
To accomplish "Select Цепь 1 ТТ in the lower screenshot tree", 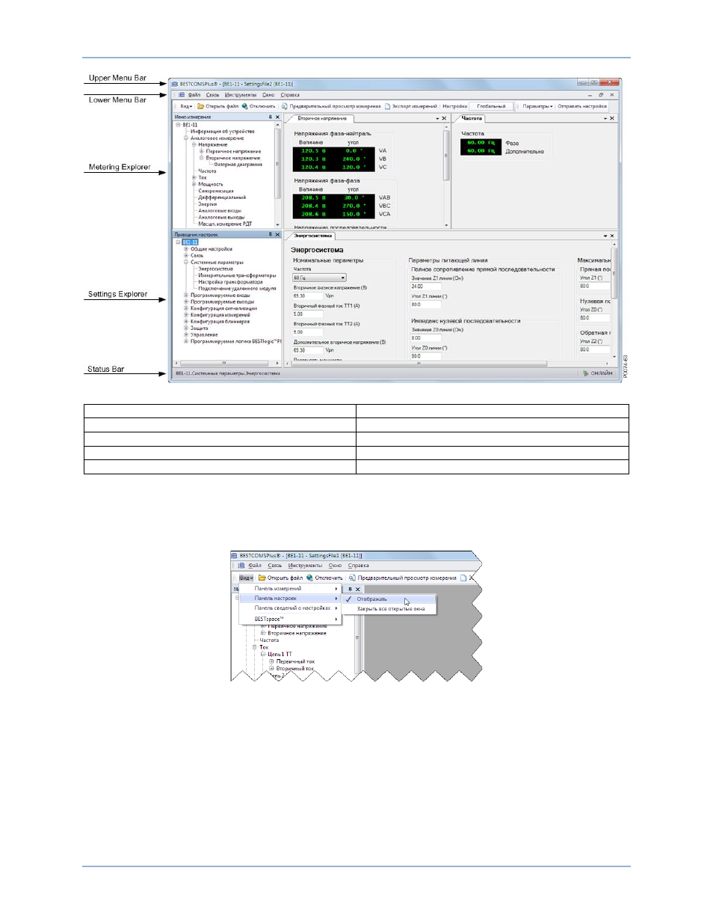I will [280, 654].
